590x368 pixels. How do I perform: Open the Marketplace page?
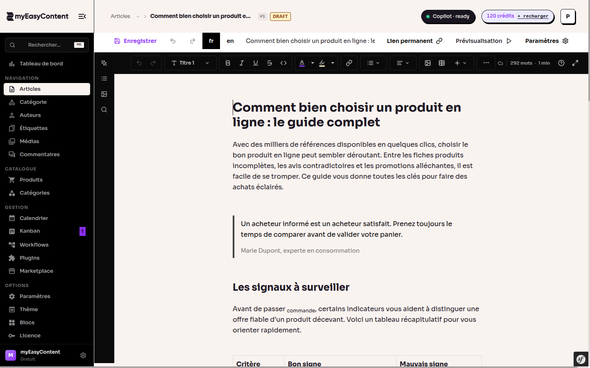47,271
